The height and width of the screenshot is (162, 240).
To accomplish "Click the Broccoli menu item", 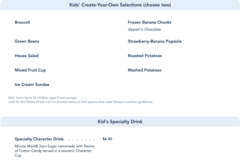I will [22, 22].
